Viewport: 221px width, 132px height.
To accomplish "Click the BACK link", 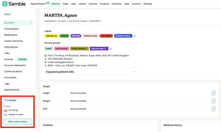I will (8, 14).
